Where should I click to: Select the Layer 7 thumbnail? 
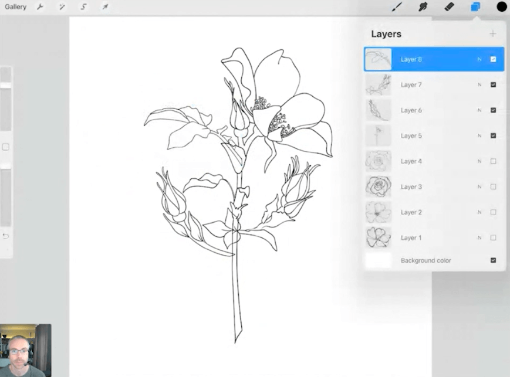tap(378, 84)
